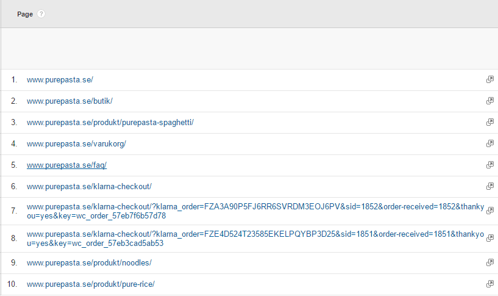Open the www.purepasta.se/butik/ link
The width and height of the screenshot is (498, 296).
click(x=69, y=101)
